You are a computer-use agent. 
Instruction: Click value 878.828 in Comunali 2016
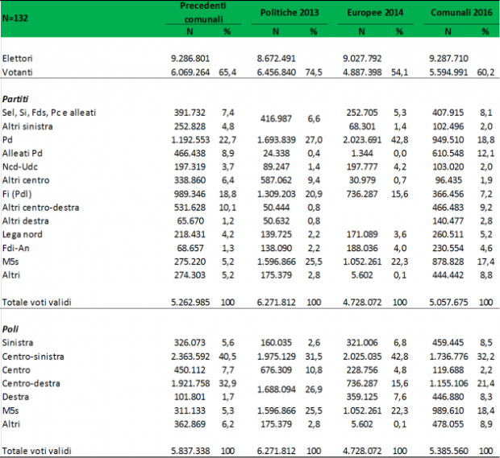pos(448,262)
